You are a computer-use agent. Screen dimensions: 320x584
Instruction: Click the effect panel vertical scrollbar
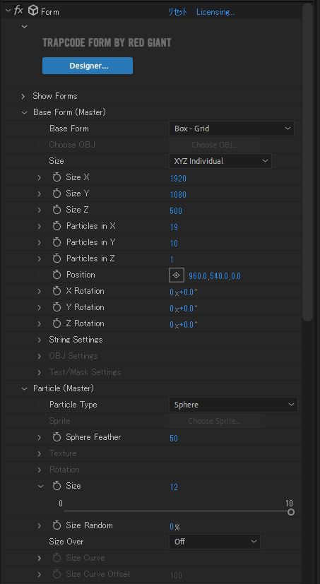[308, 162]
